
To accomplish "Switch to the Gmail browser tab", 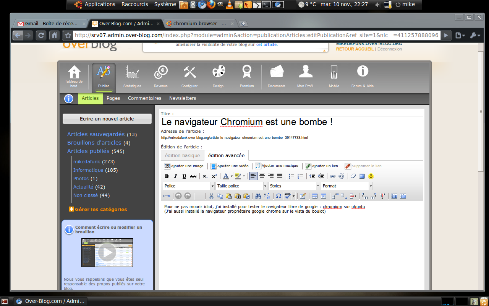I will click(50, 24).
